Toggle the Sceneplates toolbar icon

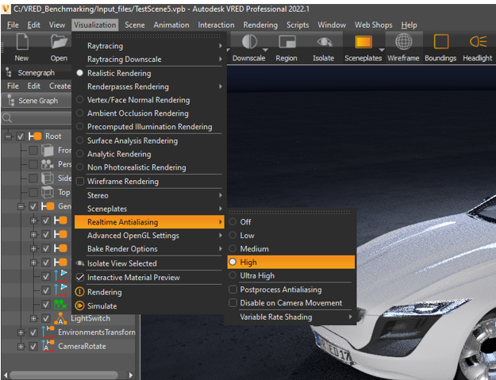364,42
